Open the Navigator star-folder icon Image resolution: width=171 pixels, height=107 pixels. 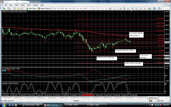point(18,8)
